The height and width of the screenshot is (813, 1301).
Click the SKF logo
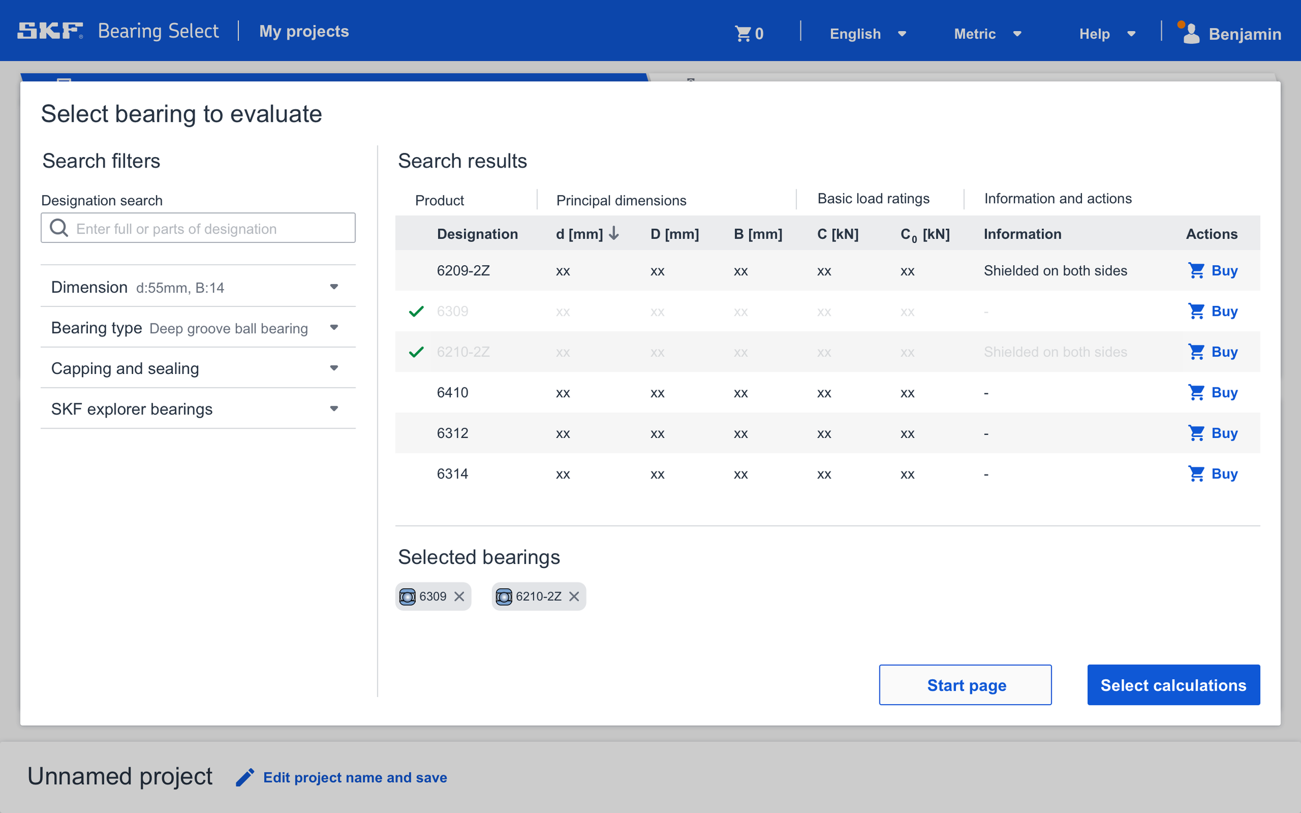point(50,31)
